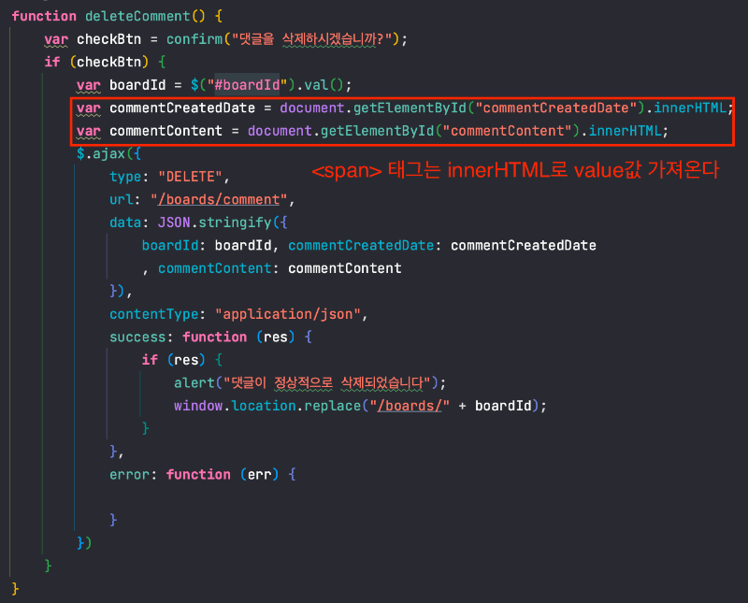Click the .val() method call
Viewport: 748px width, 603px height.
pos(320,85)
